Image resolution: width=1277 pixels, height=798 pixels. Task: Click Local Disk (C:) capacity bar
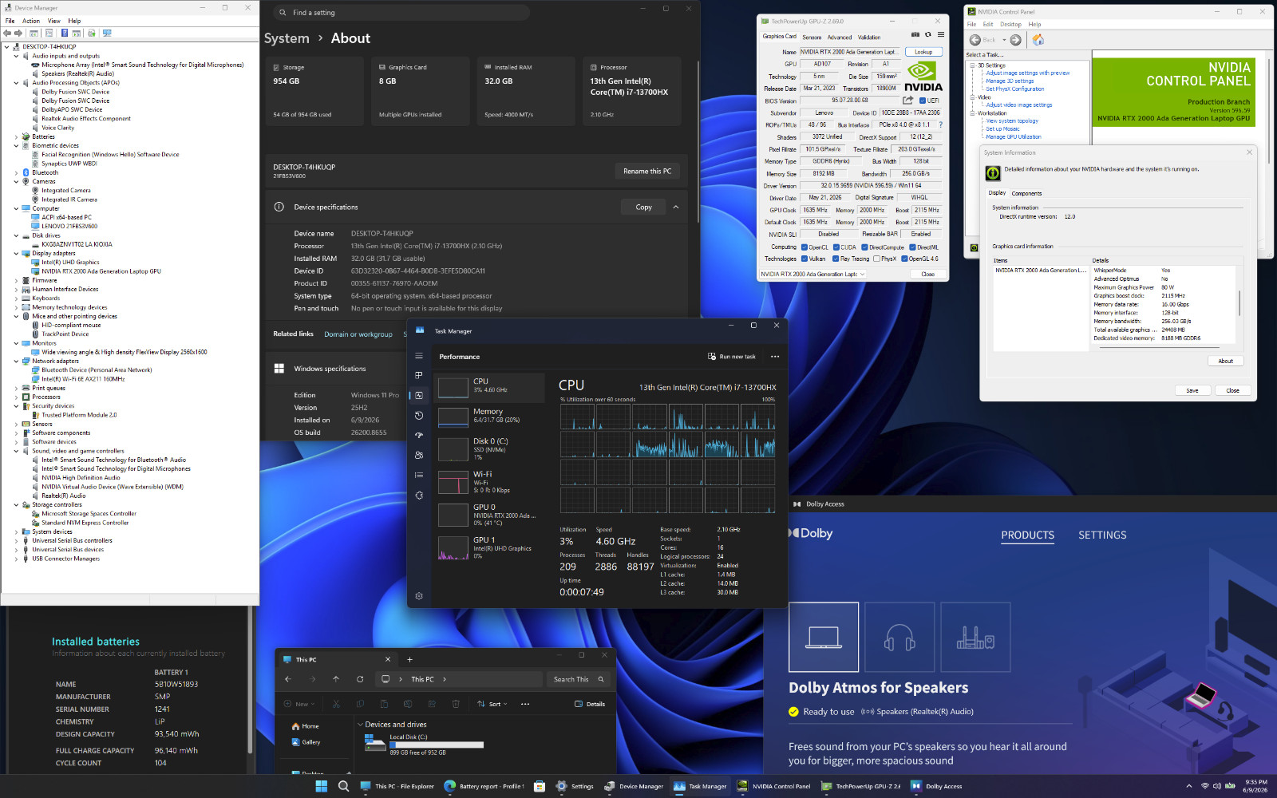coord(437,745)
